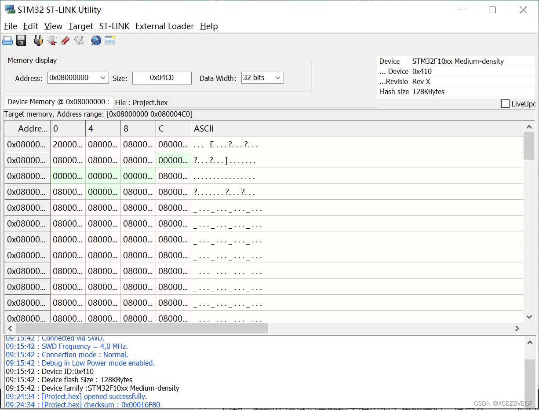The width and height of the screenshot is (539, 410).
Task: Open a binary file with the Open icon
Action: [x=8, y=40]
